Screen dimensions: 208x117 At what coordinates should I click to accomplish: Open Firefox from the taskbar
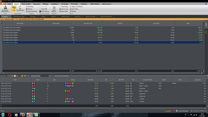[23, 115]
